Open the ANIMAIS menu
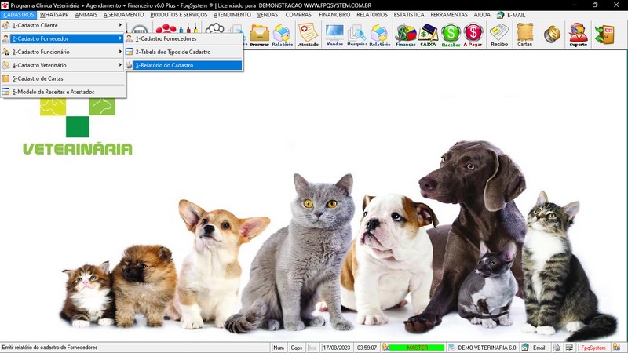This screenshot has height=353, width=628. pyautogui.click(x=86, y=15)
